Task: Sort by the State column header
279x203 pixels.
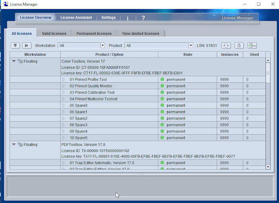Action: [x=187, y=54]
